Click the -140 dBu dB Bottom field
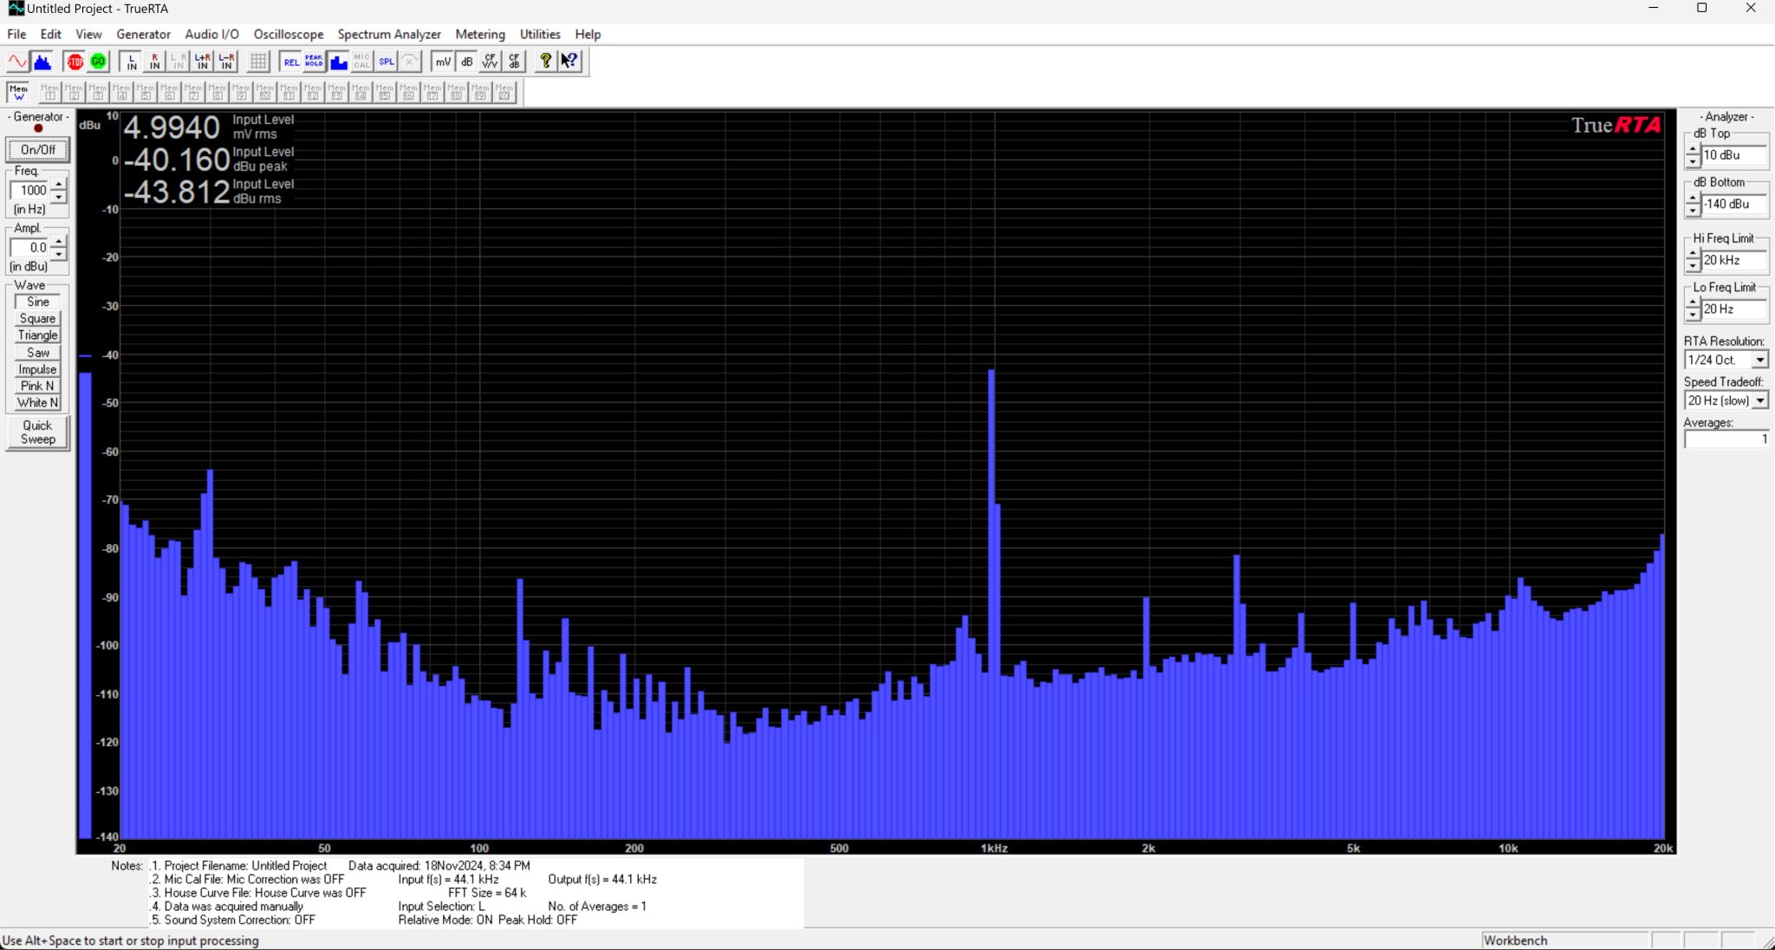This screenshot has height=950, width=1775. click(1733, 205)
